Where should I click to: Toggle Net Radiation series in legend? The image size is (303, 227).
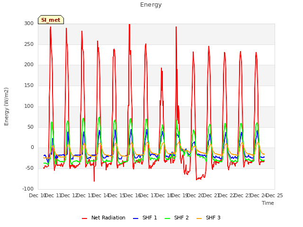click(x=104, y=218)
